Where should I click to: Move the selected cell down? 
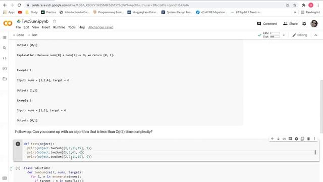[278, 139]
